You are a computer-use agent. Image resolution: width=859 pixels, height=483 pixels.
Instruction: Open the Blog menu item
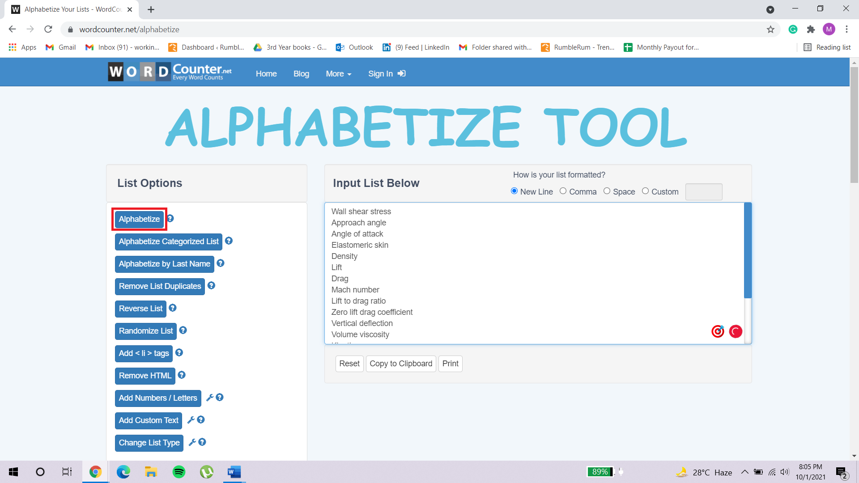coord(301,74)
